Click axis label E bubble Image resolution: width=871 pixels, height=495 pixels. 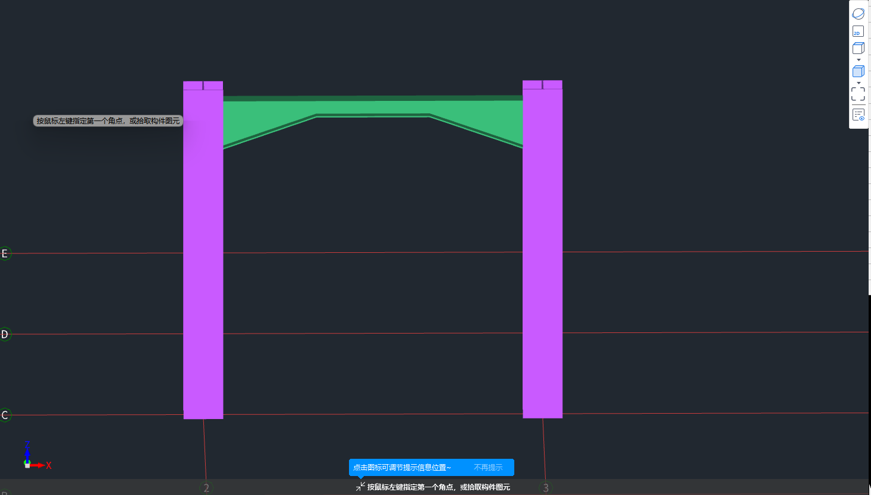[5, 254]
